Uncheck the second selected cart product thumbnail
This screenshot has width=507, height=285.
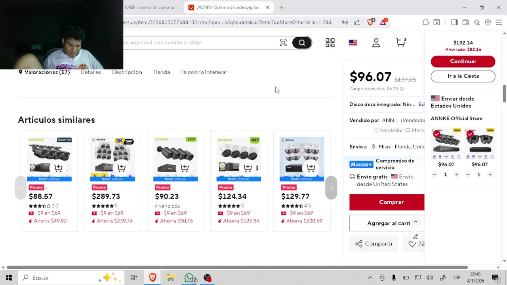tap(470, 134)
